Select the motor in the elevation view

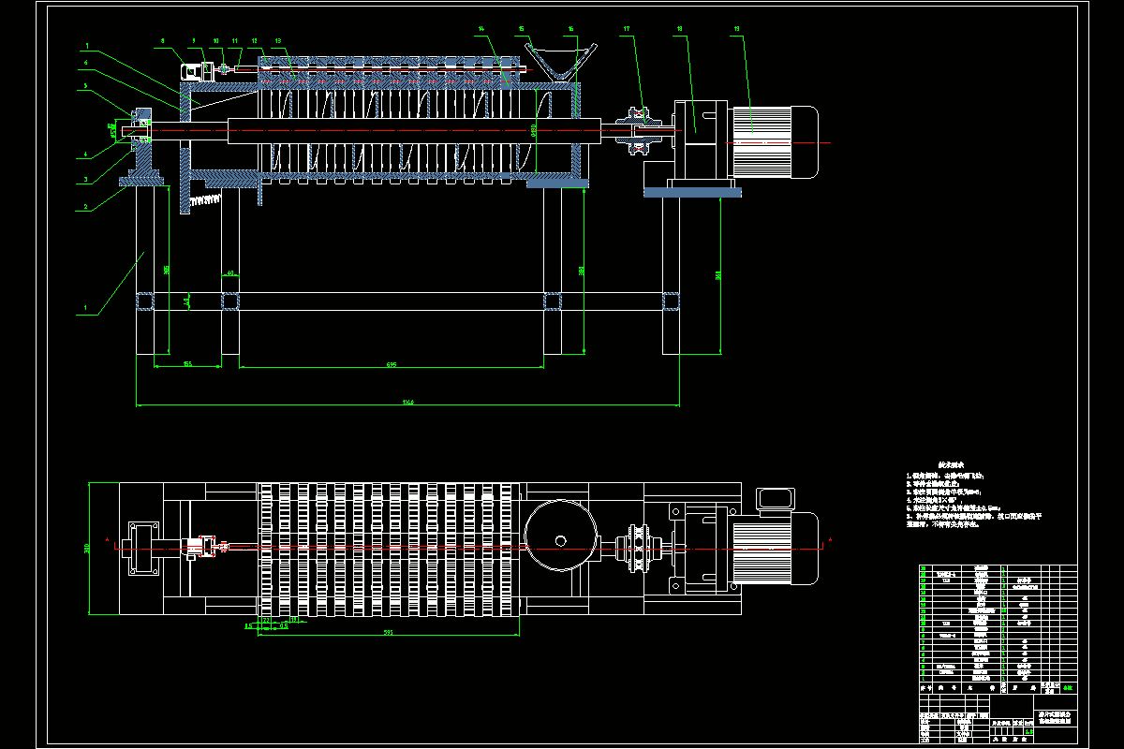pos(775,142)
